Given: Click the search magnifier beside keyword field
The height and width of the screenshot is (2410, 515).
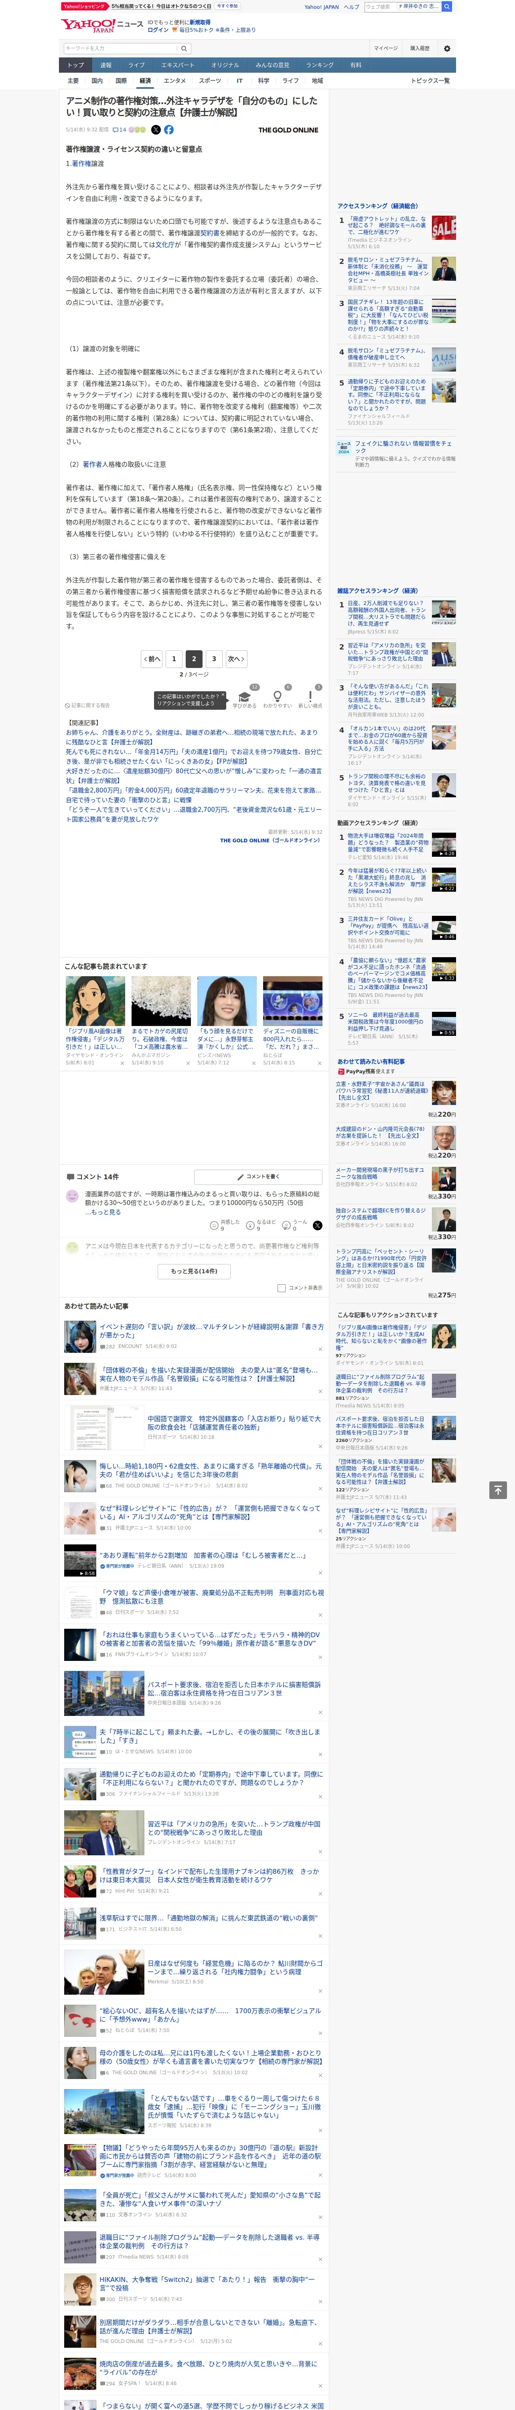Looking at the screenshot, I should coord(184,48).
